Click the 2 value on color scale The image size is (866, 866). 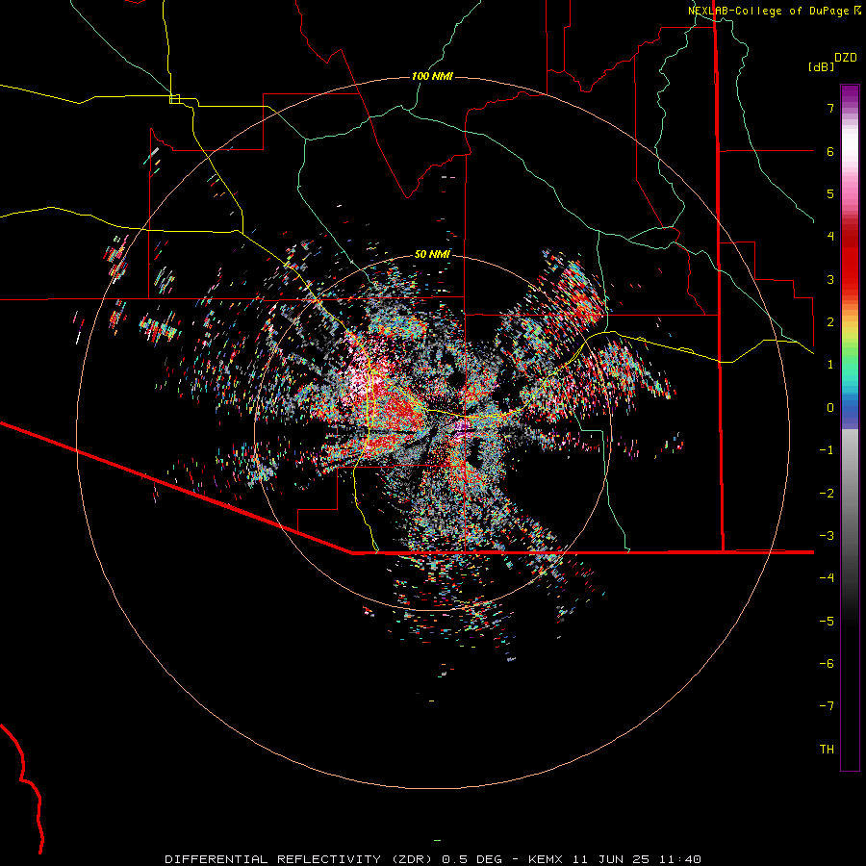click(830, 322)
